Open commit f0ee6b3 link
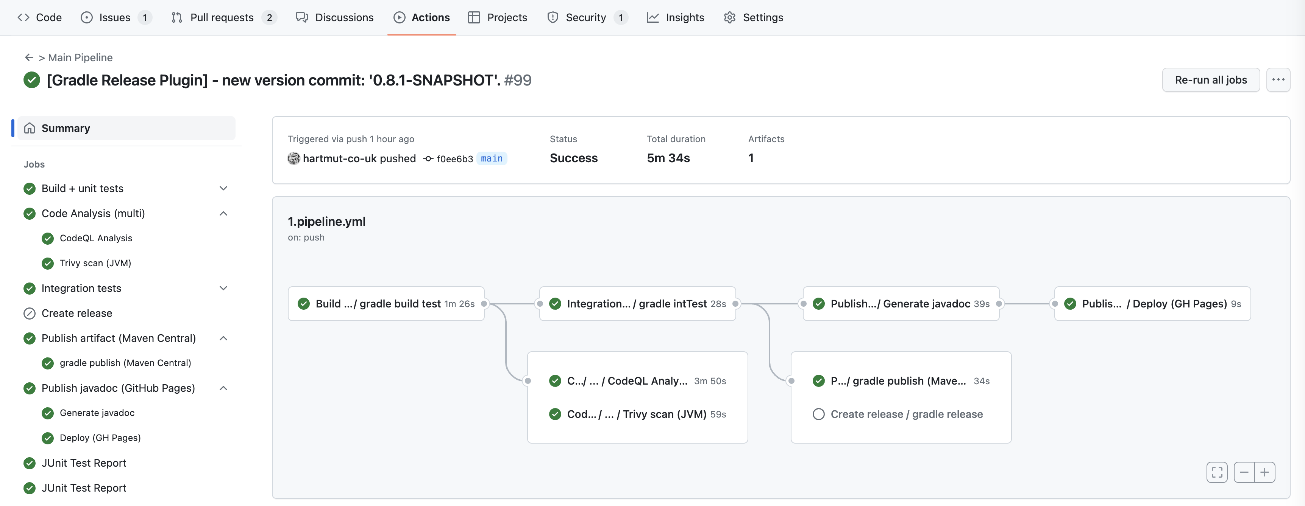Viewport: 1305px width, 506px height. pos(454,159)
